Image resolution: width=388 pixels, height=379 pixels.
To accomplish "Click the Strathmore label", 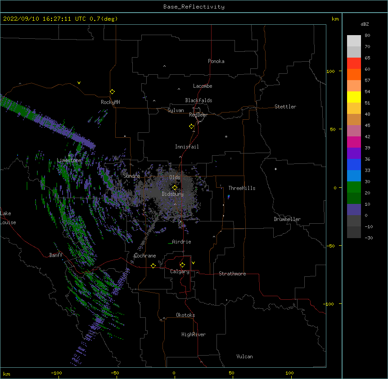I will [232, 274].
